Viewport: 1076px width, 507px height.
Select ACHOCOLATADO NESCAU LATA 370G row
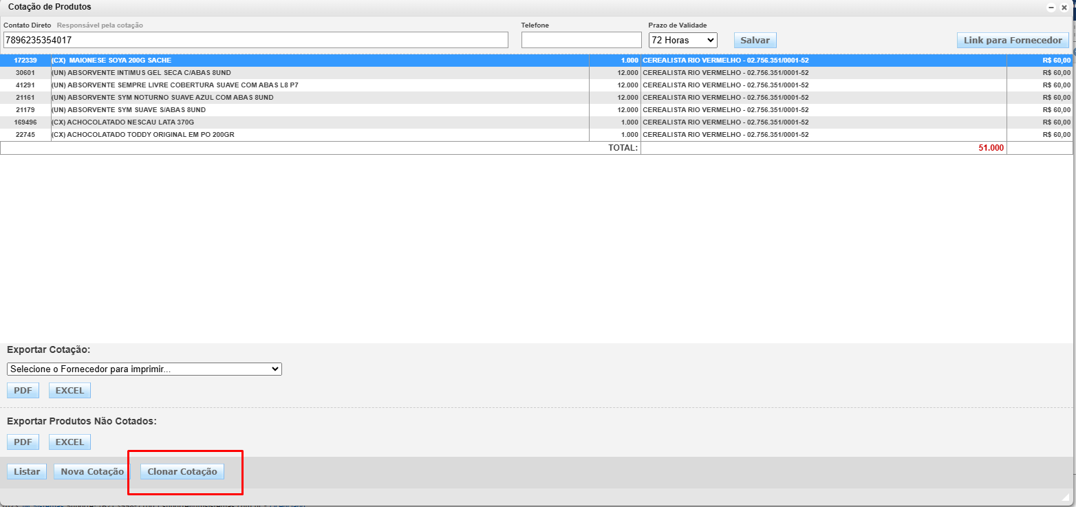[x=275, y=122]
